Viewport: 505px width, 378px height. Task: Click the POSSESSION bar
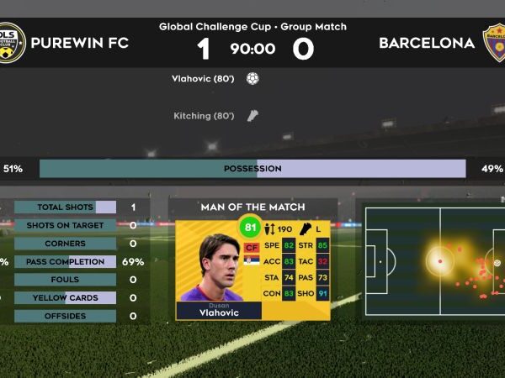click(252, 169)
